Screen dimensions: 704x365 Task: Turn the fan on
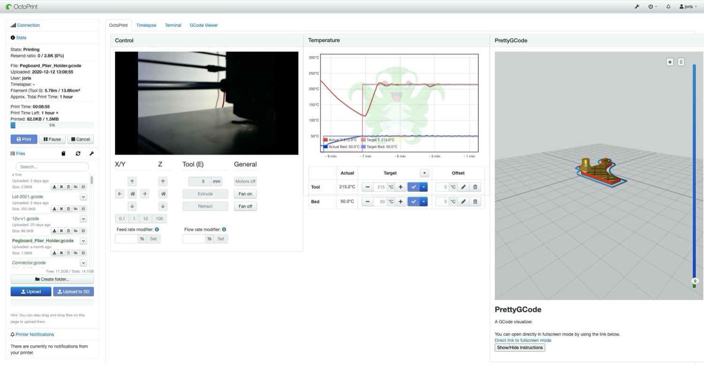pyautogui.click(x=245, y=194)
